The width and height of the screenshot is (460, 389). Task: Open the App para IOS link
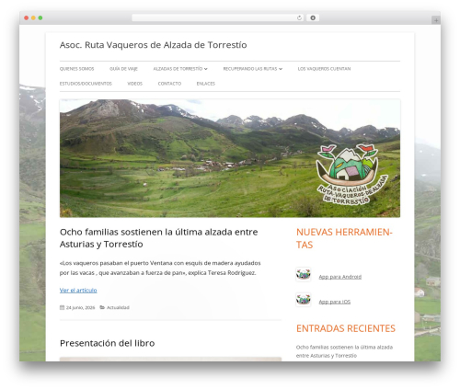335,302
